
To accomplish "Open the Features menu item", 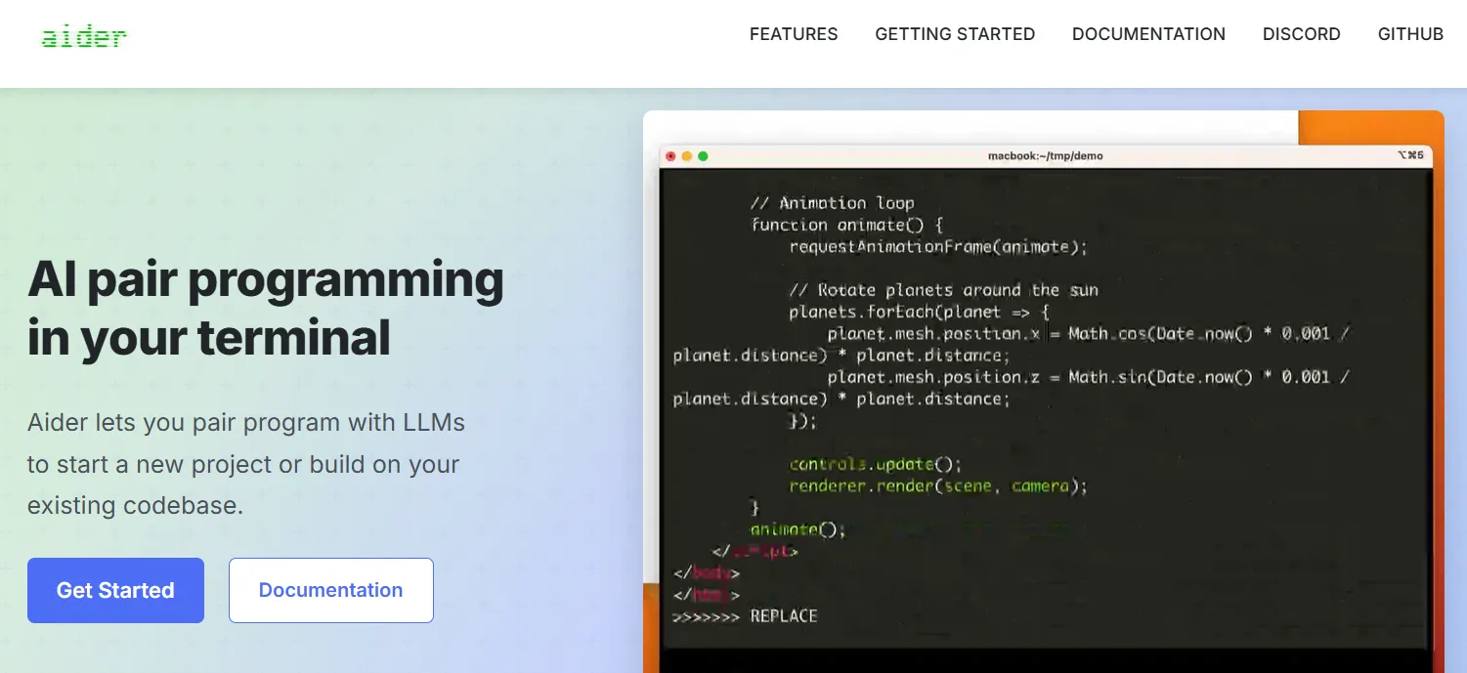I will pyautogui.click(x=794, y=34).
